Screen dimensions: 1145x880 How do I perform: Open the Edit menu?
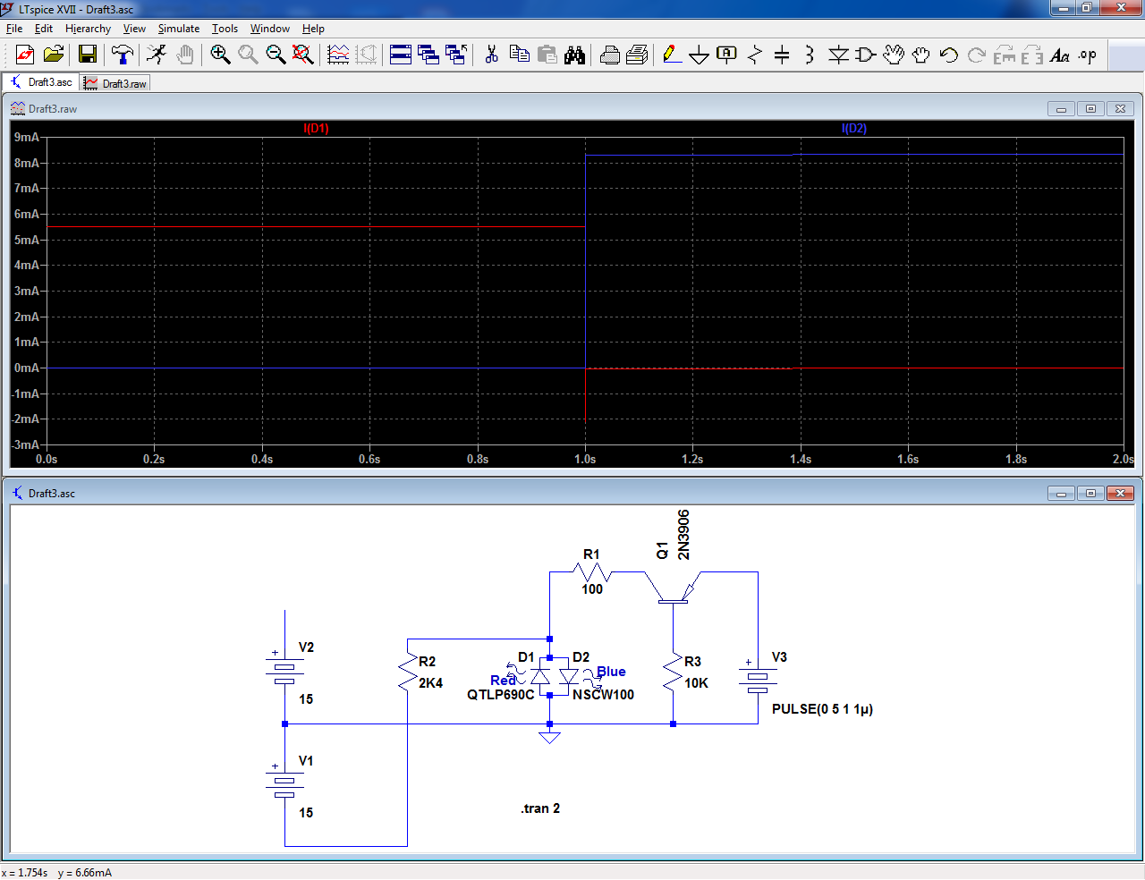pyautogui.click(x=44, y=29)
